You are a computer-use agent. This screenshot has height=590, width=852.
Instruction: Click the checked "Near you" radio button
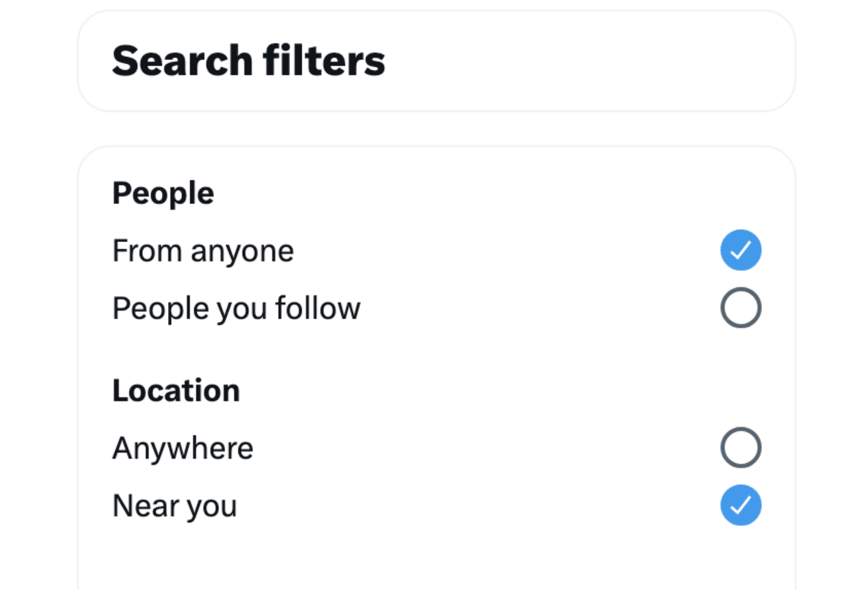click(740, 505)
